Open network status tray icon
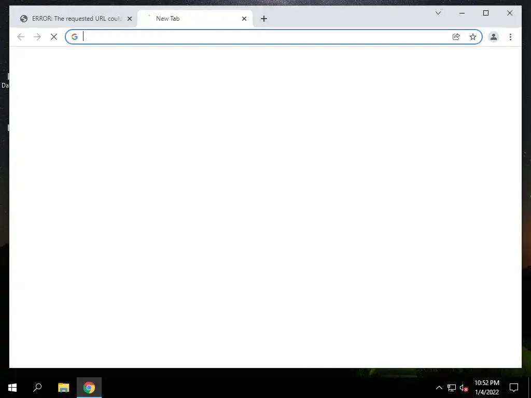531x398 pixels. pyautogui.click(x=452, y=388)
